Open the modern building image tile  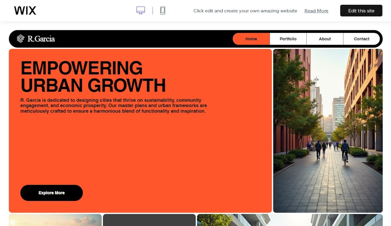(290, 220)
